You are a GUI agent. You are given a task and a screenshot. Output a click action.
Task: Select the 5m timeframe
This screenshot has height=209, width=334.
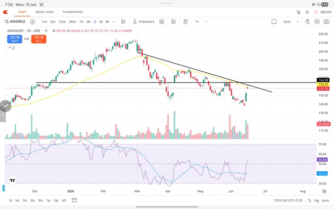53,22
